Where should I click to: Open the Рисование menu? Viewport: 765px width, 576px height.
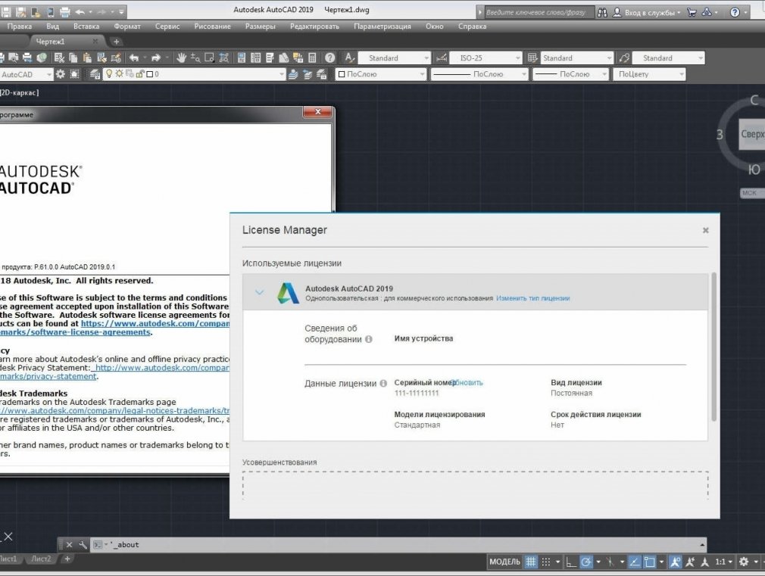point(212,26)
